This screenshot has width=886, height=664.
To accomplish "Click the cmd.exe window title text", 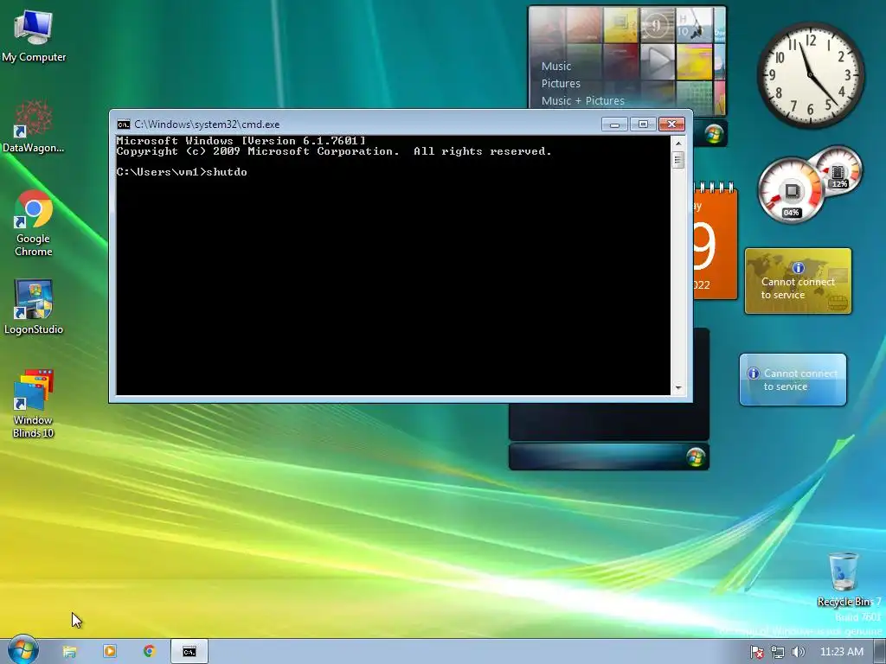I will 207,124.
